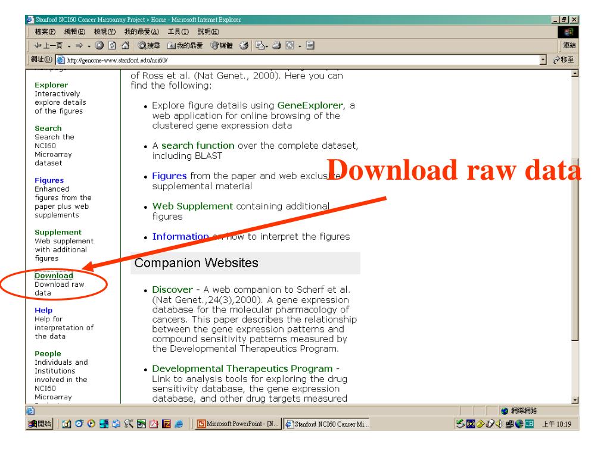The image size is (610, 457).
Task: Open the 檢視 (View) menu
Action: point(105,32)
